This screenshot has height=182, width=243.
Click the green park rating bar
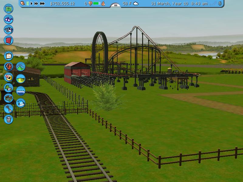coord(97,3)
